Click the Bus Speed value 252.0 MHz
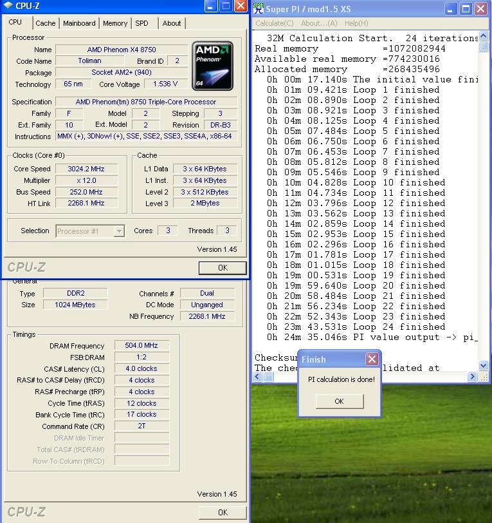The height and width of the screenshot is (523, 492). pos(86,192)
